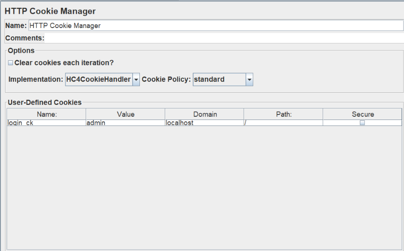Select the admin value cell
Viewport: 404px width, 251px height.
coord(125,123)
